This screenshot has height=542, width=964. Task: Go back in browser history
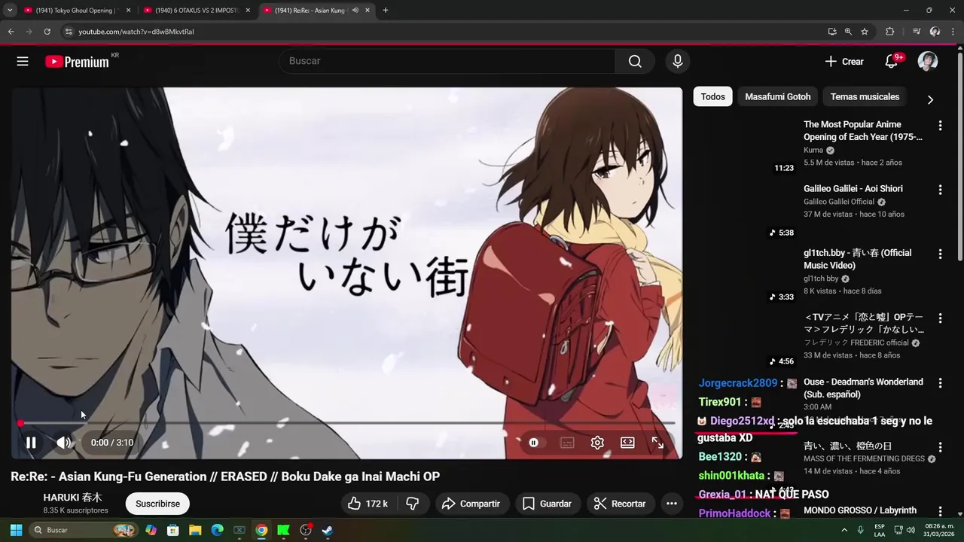point(11,32)
